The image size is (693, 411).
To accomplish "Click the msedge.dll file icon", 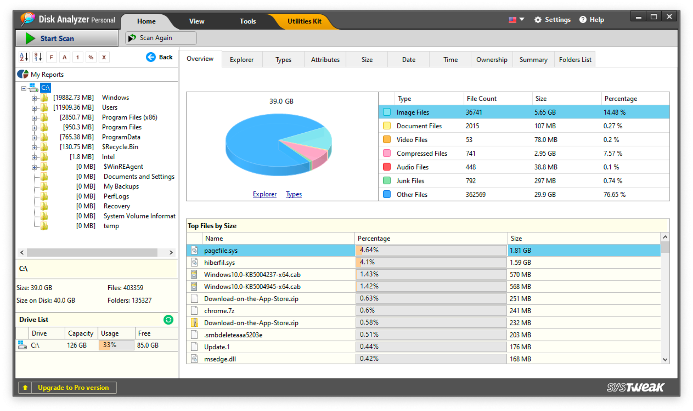I will coord(195,359).
